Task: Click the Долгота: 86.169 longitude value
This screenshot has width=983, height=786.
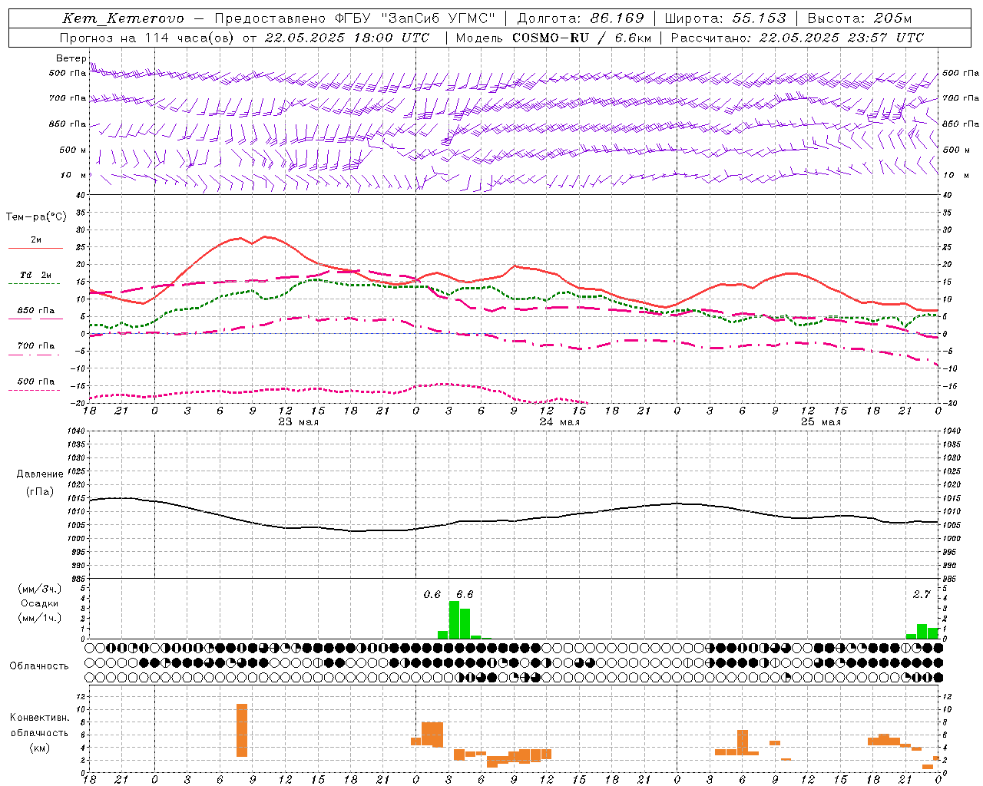Action: [x=581, y=18]
